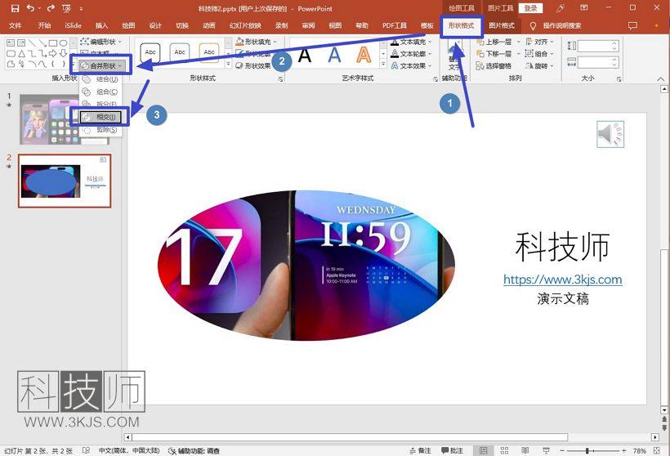This screenshot has width=670, height=456.
Task: Open the 文本轮廓 dropdown
Action: tap(411, 54)
